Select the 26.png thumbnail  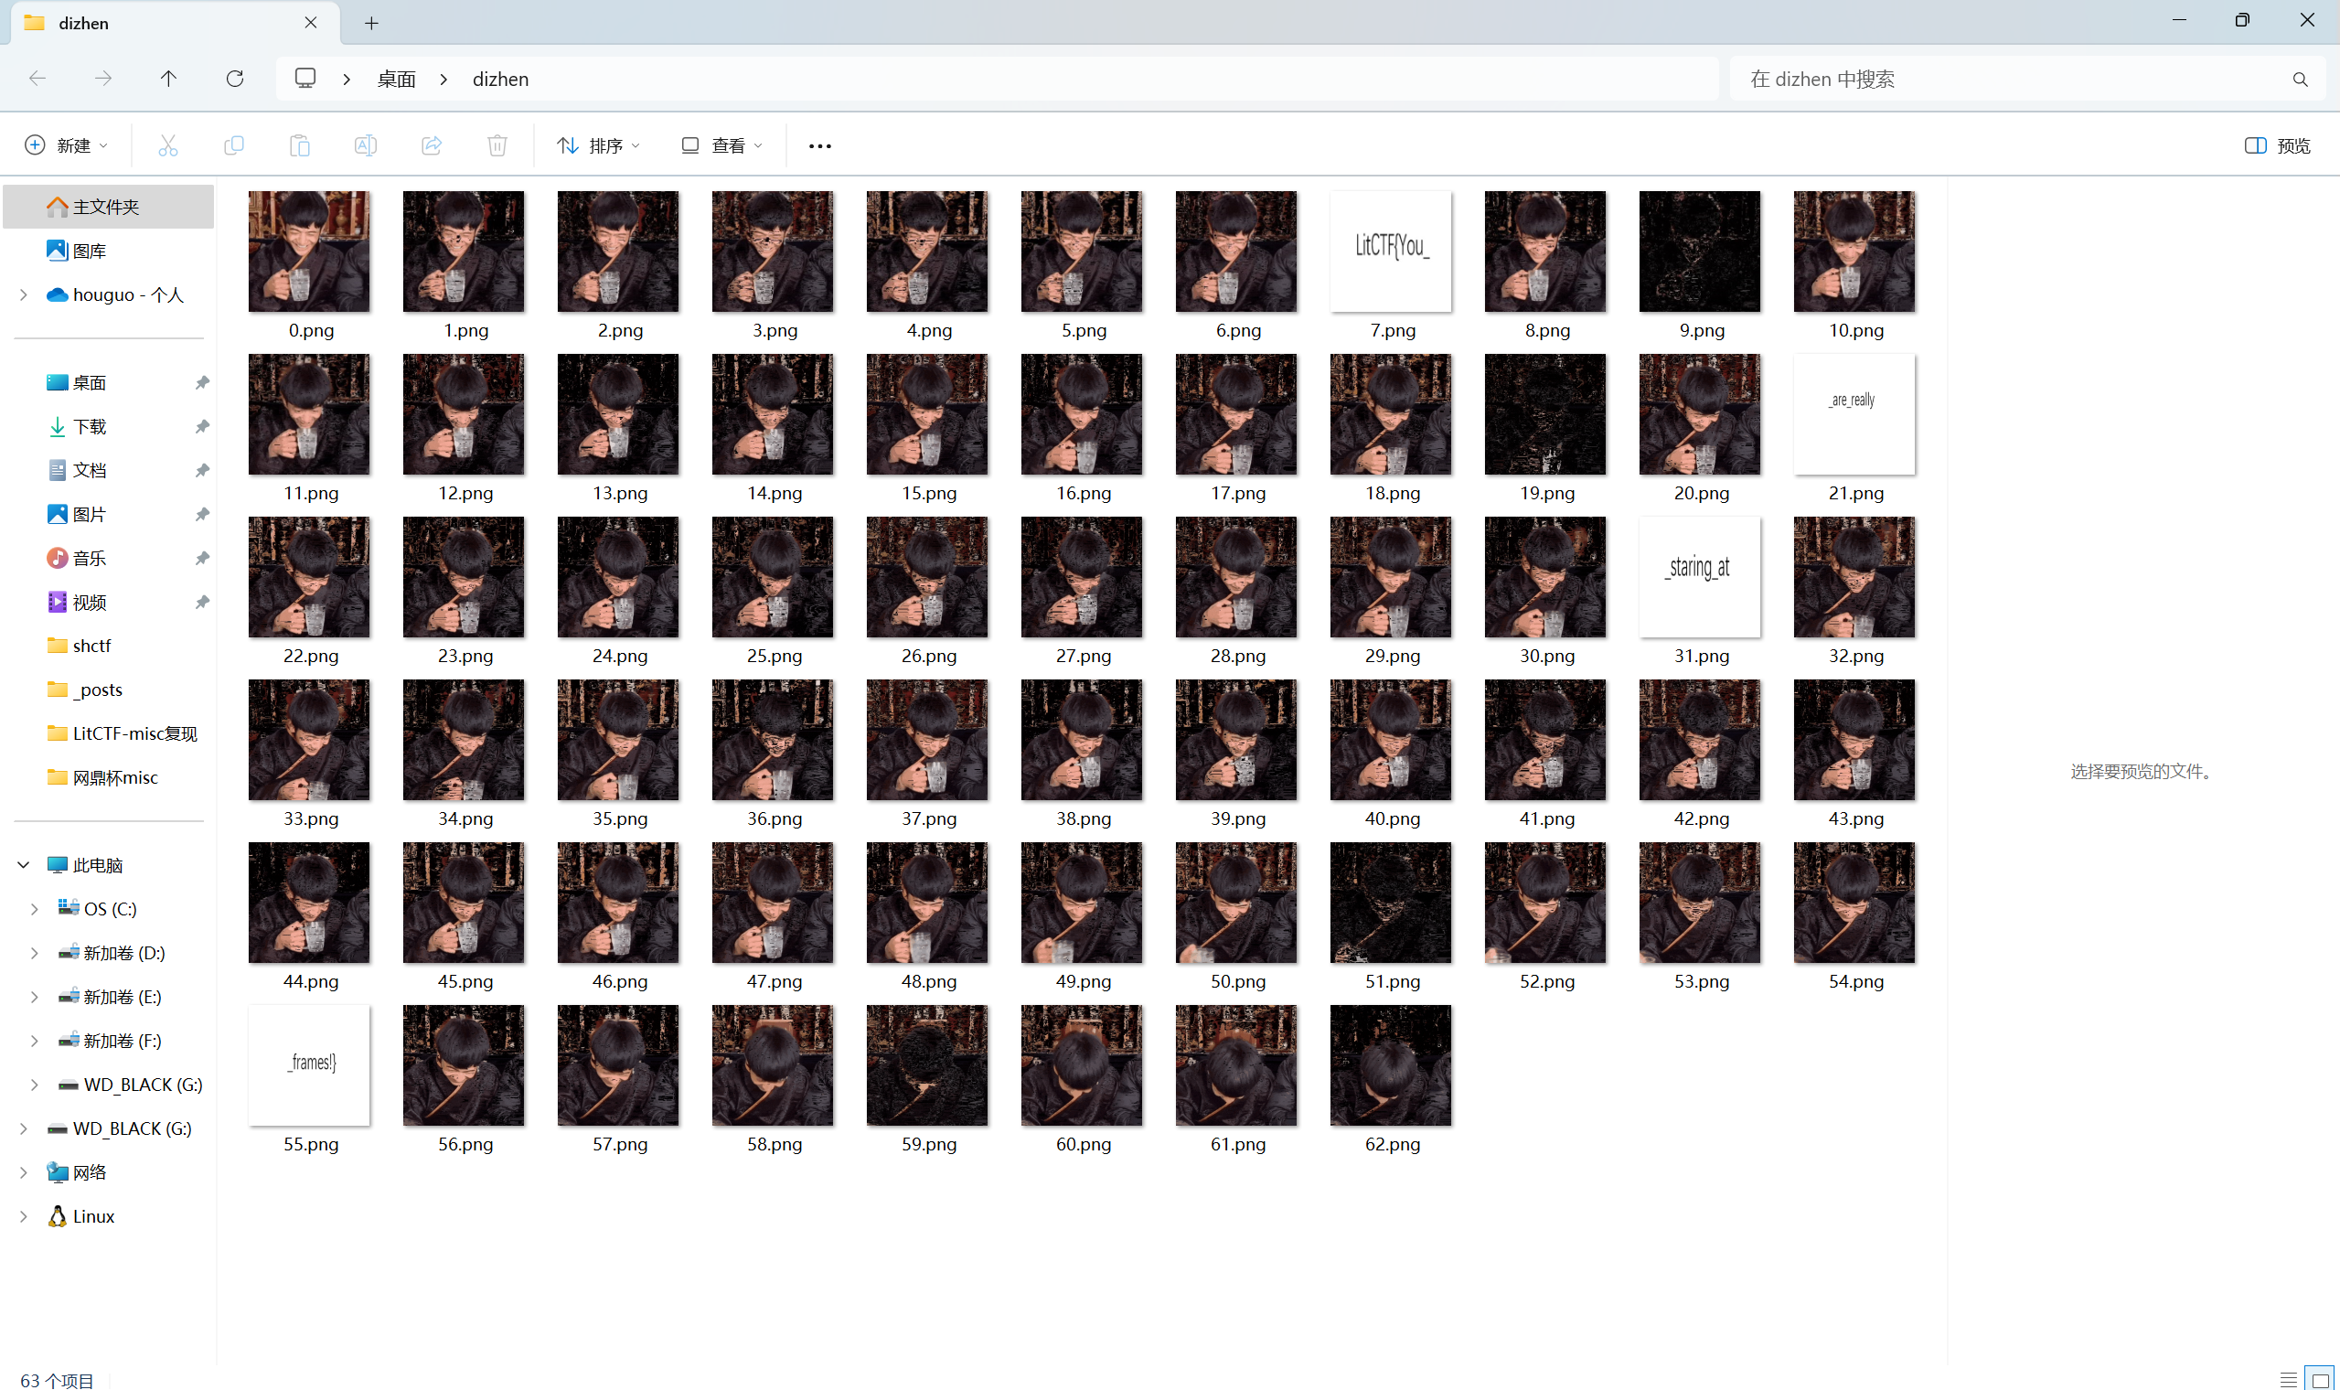pos(927,577)
